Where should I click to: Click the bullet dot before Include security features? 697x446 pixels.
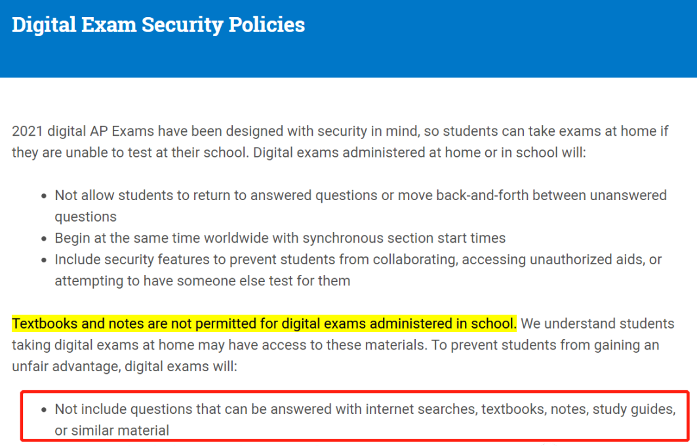coord(43,260)
